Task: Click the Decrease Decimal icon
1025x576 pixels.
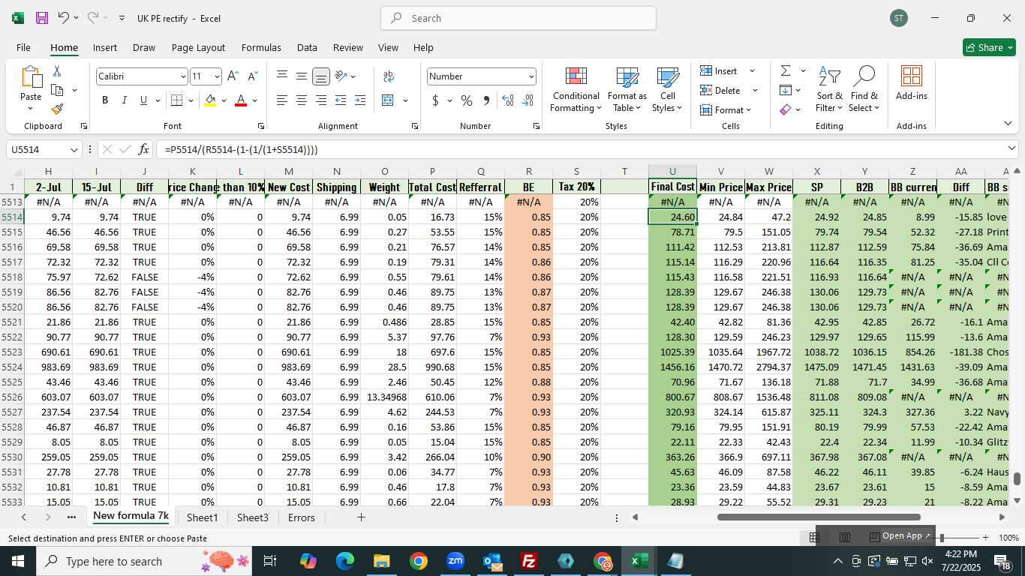Action: click(x=528, y=100)
